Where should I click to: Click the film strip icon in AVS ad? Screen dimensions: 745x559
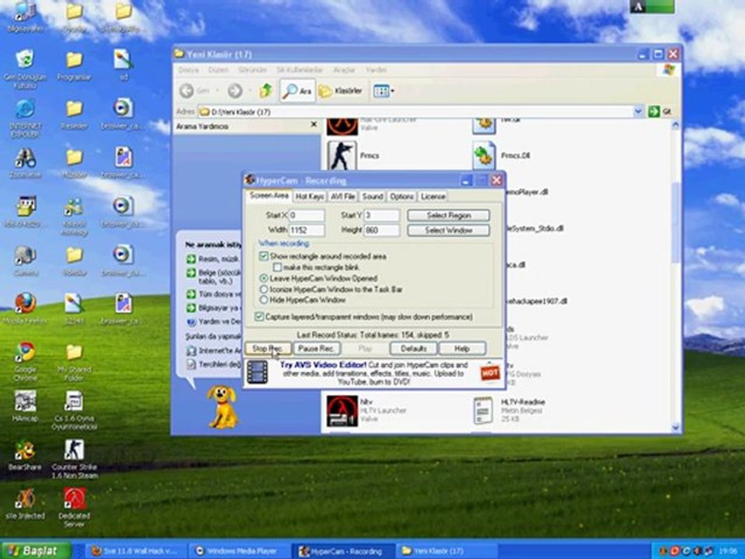click(257, 372)
